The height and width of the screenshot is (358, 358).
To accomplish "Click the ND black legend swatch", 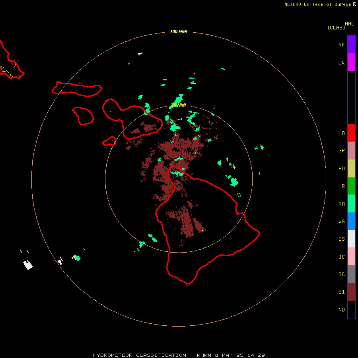I will pos(351,309).
